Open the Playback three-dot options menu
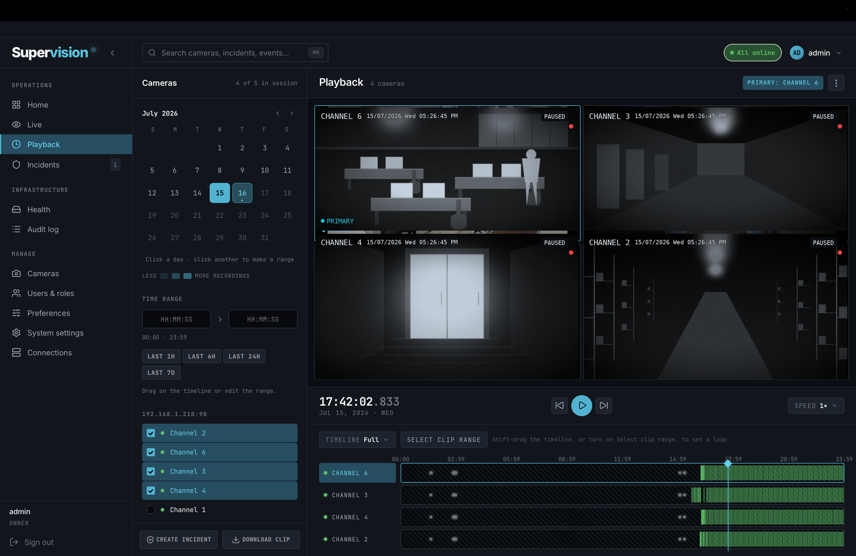856x556 pixels. pyautogui.click(x=836, y=83)
